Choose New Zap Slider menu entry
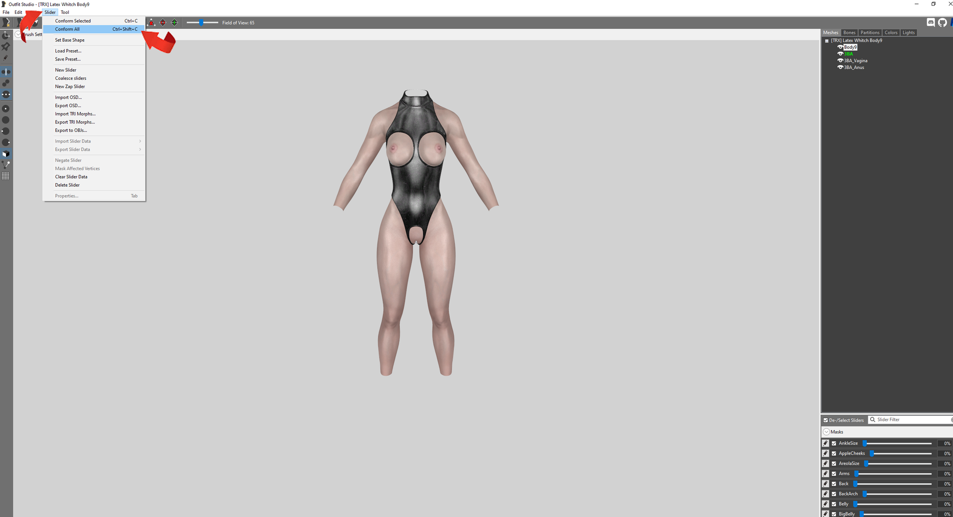The width and height of the screenshot is (953, 517). pos(94,86)
